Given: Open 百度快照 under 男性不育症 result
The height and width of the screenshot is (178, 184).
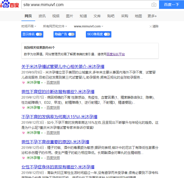Looking at the screenshot, I should (53, 108).
